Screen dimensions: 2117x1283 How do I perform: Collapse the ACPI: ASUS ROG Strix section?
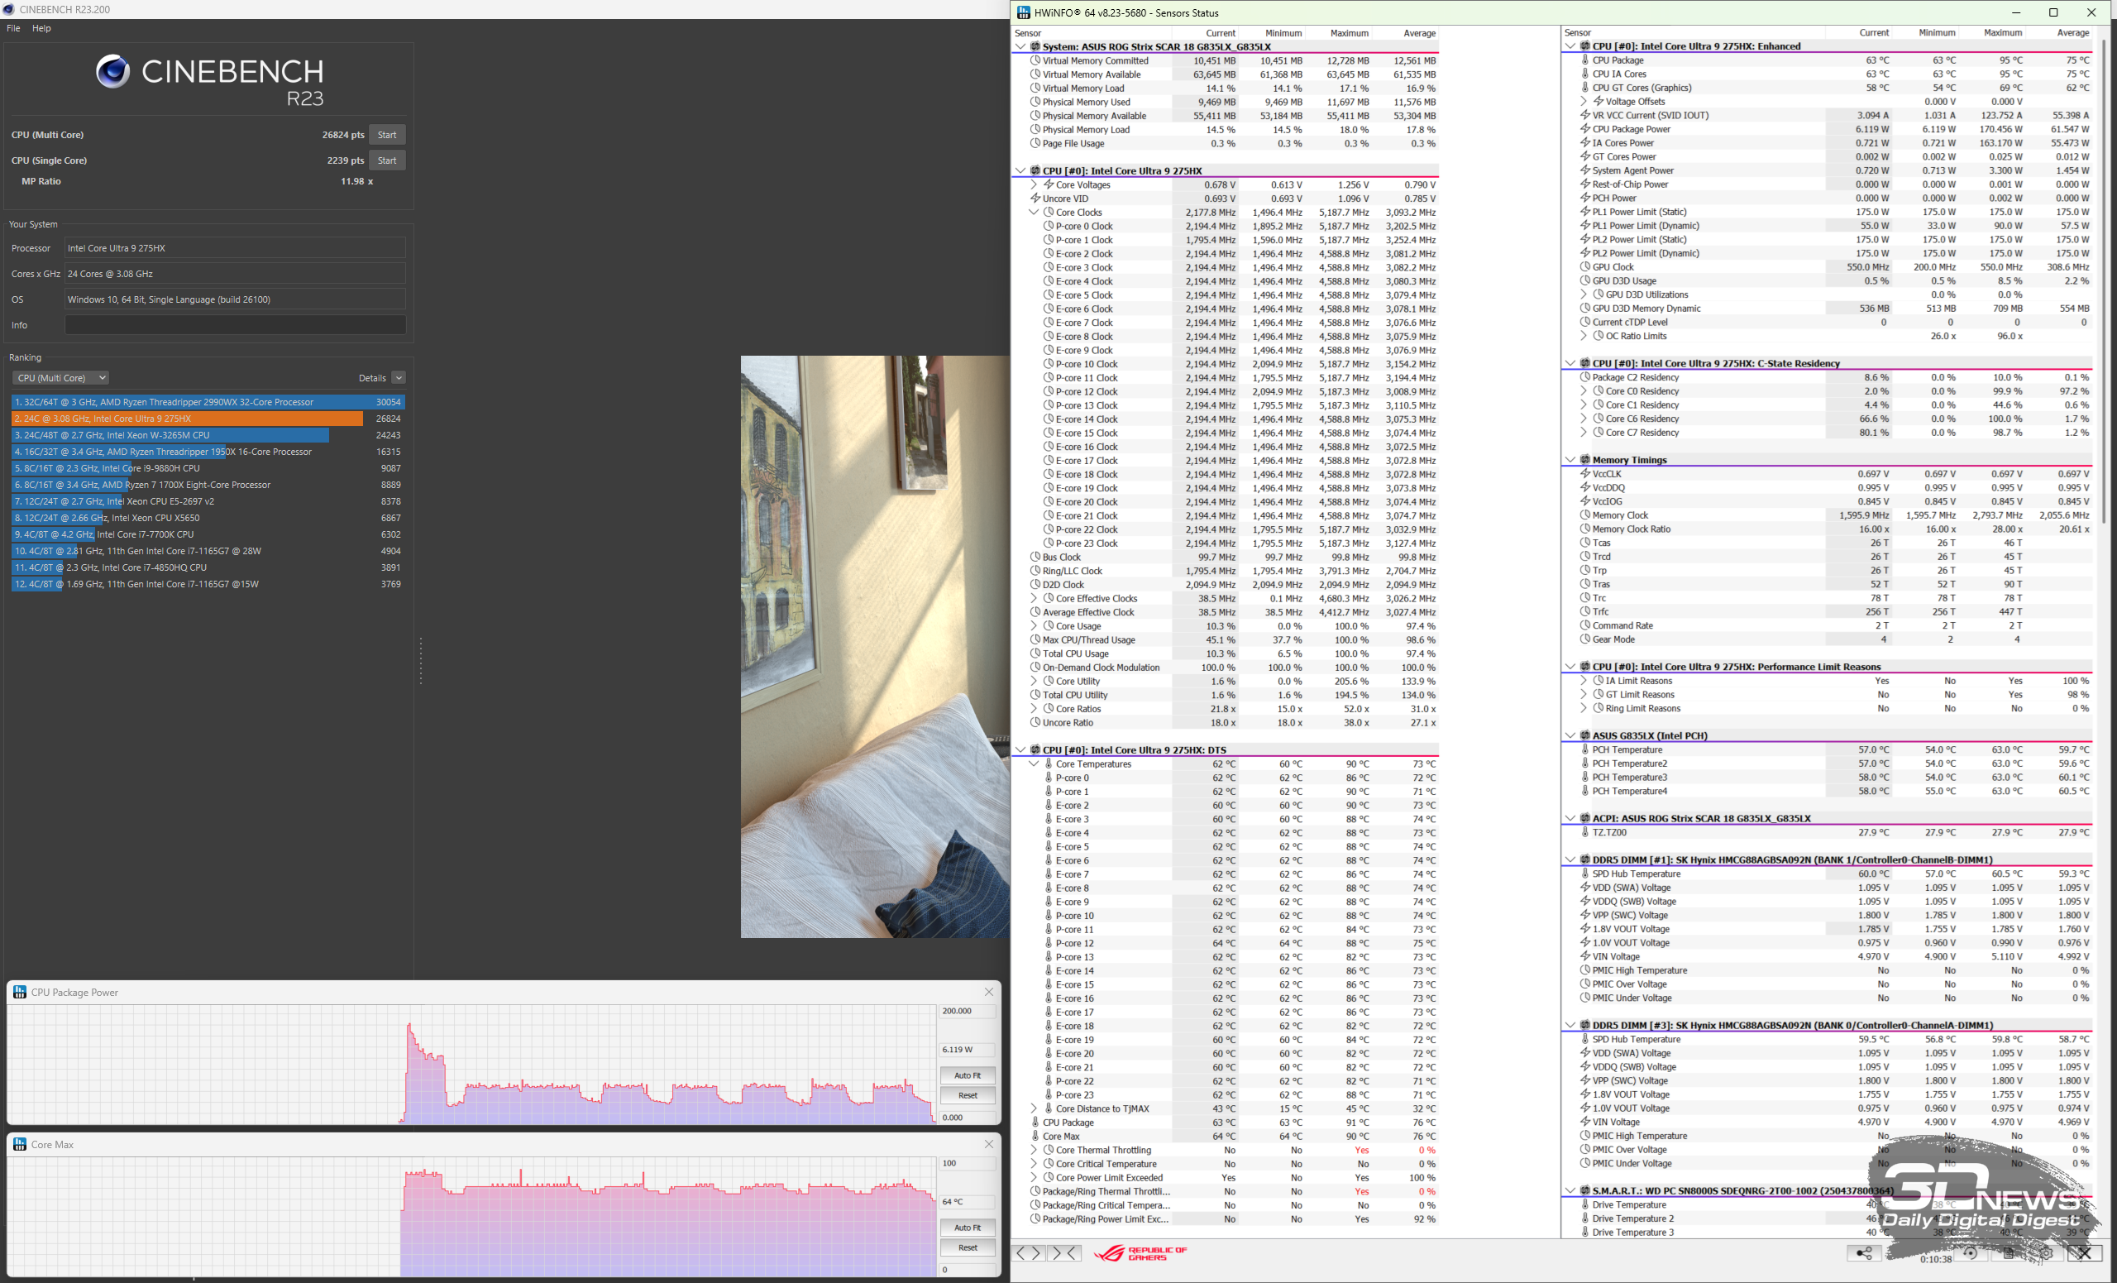1570,818
